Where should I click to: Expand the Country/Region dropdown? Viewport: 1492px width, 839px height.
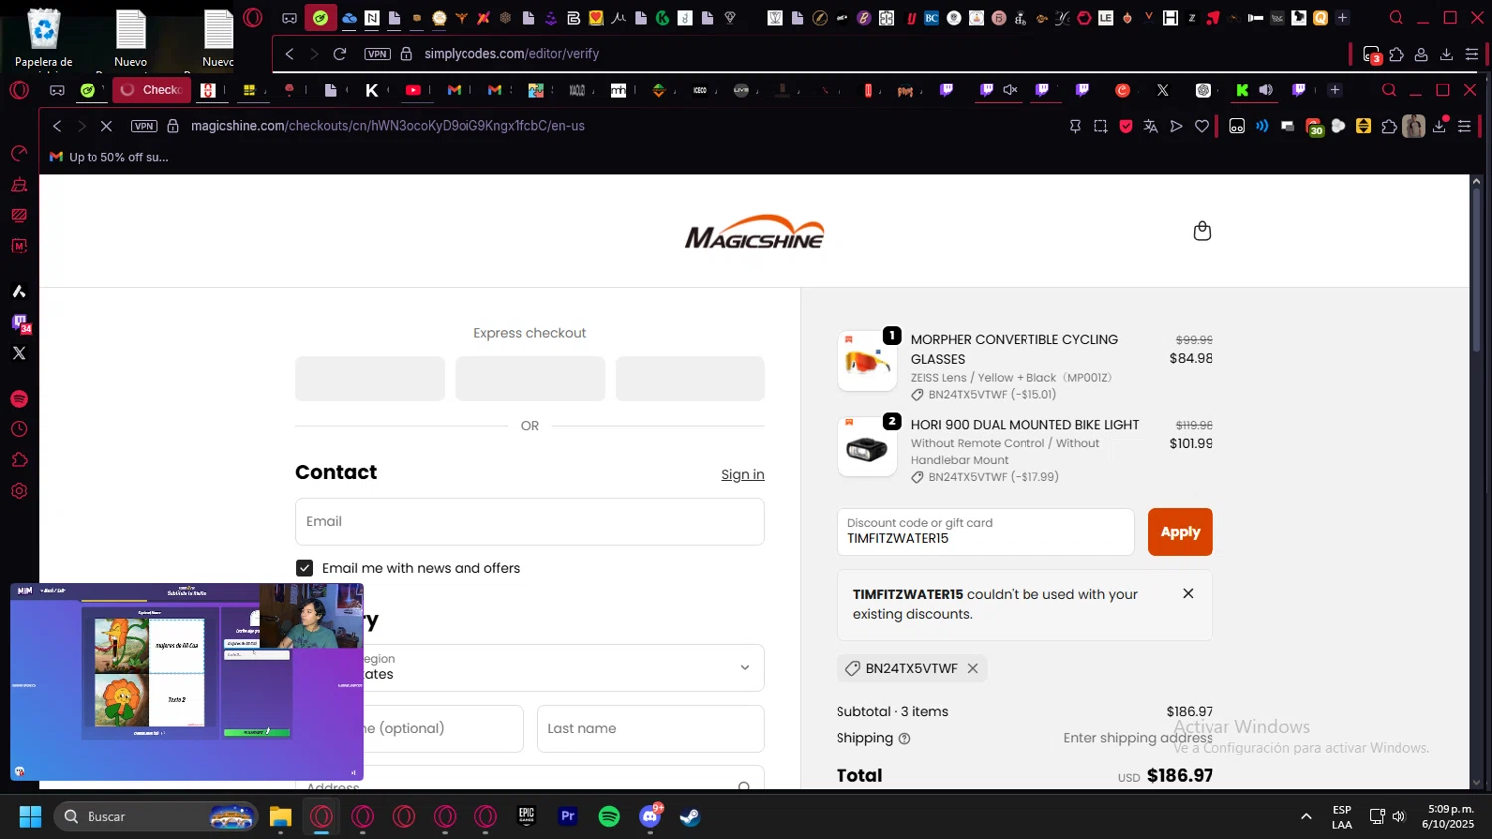point(529,667)
